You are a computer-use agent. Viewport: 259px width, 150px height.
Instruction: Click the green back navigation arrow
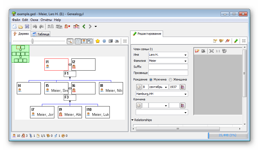84,26
